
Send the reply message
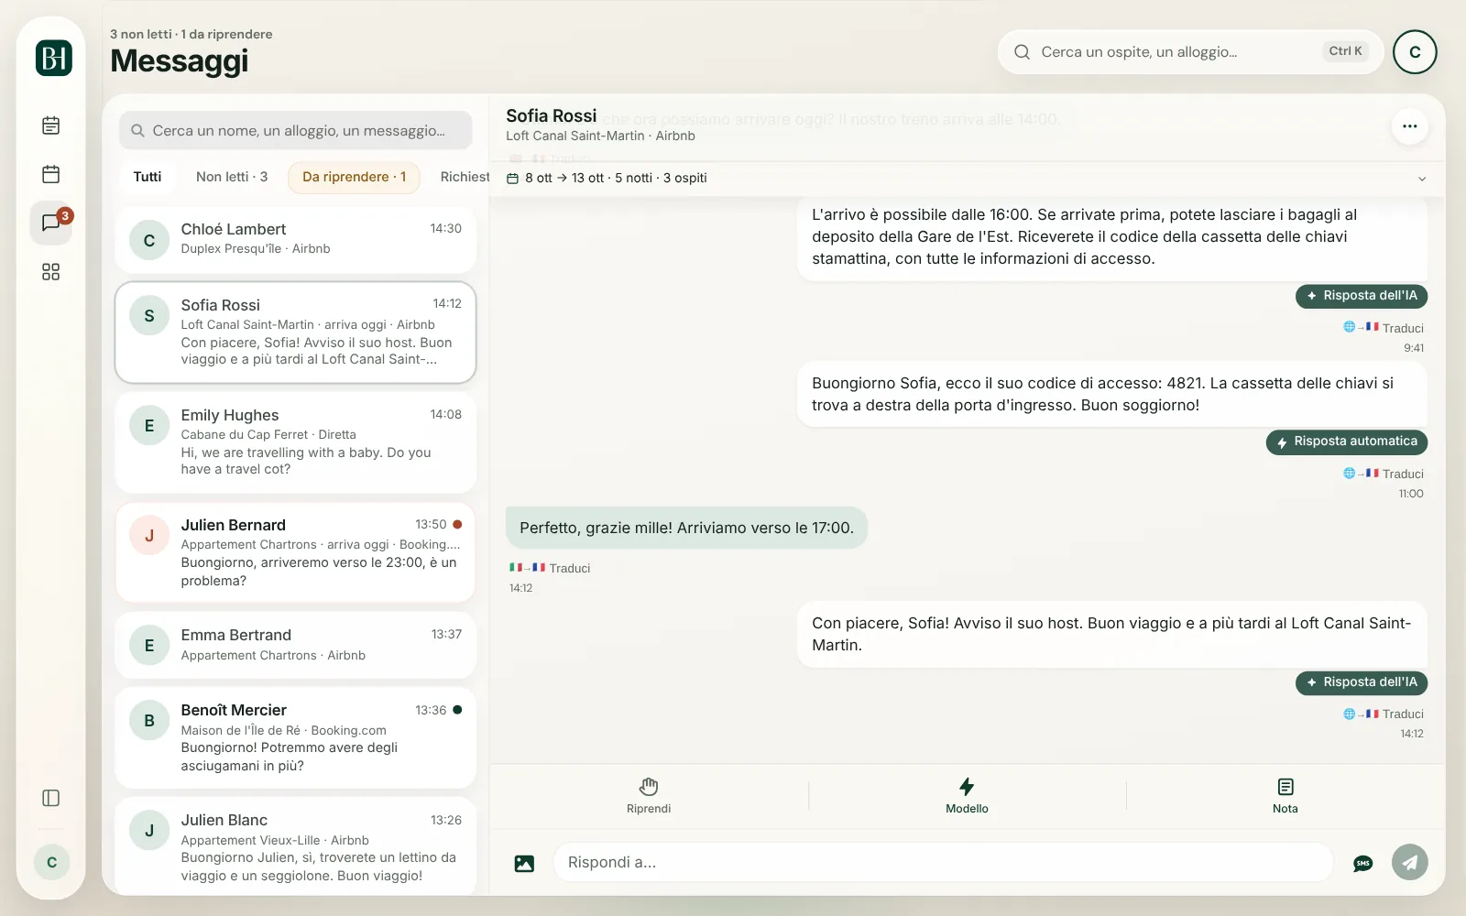(1410, 862)
